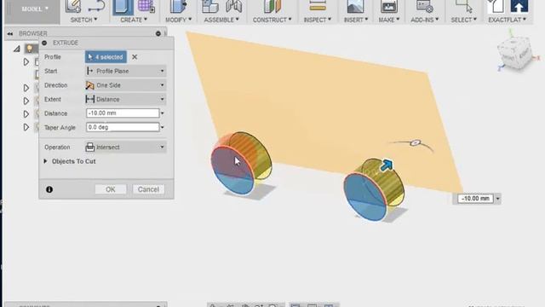545x307 pixels.
Task: Click the Assemble new component icon
Action: [x=210, y=6]
